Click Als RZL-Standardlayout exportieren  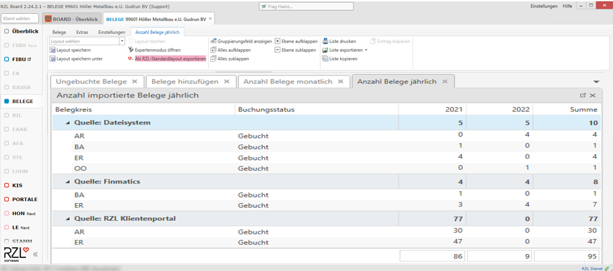point(170,58)
